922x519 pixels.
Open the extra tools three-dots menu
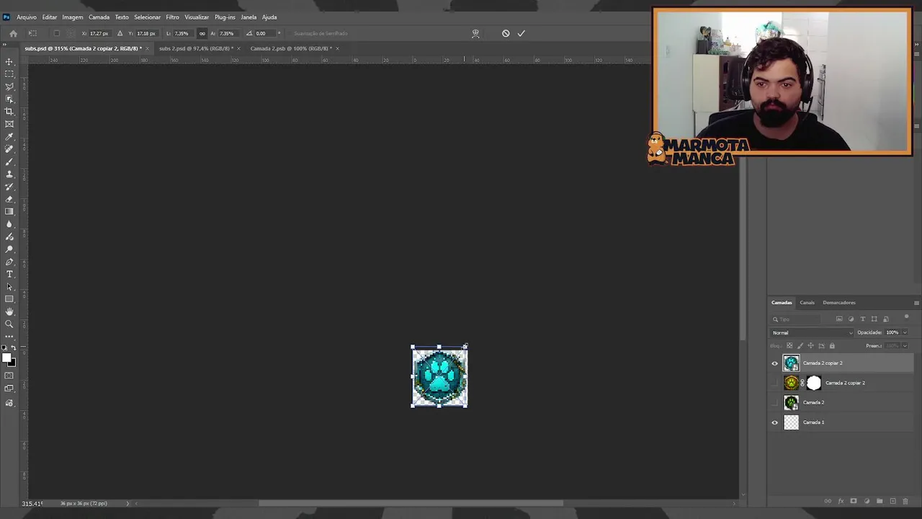tap(9, 337)
